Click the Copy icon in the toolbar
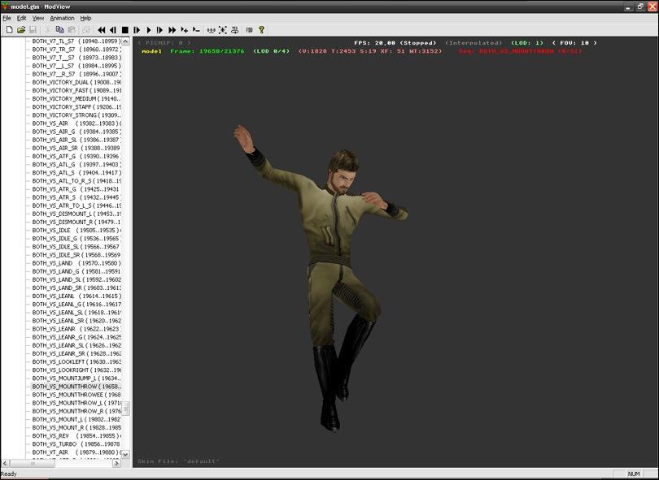Viewport: 659px width, 480px height. click(x=60, y=30)
